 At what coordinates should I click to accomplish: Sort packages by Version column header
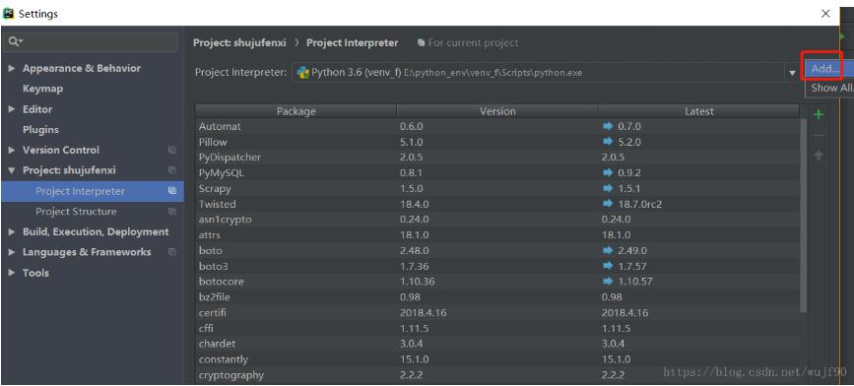pos(497,111)
